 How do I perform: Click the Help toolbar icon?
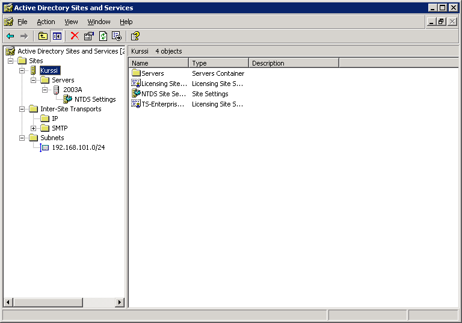point(135,36)
